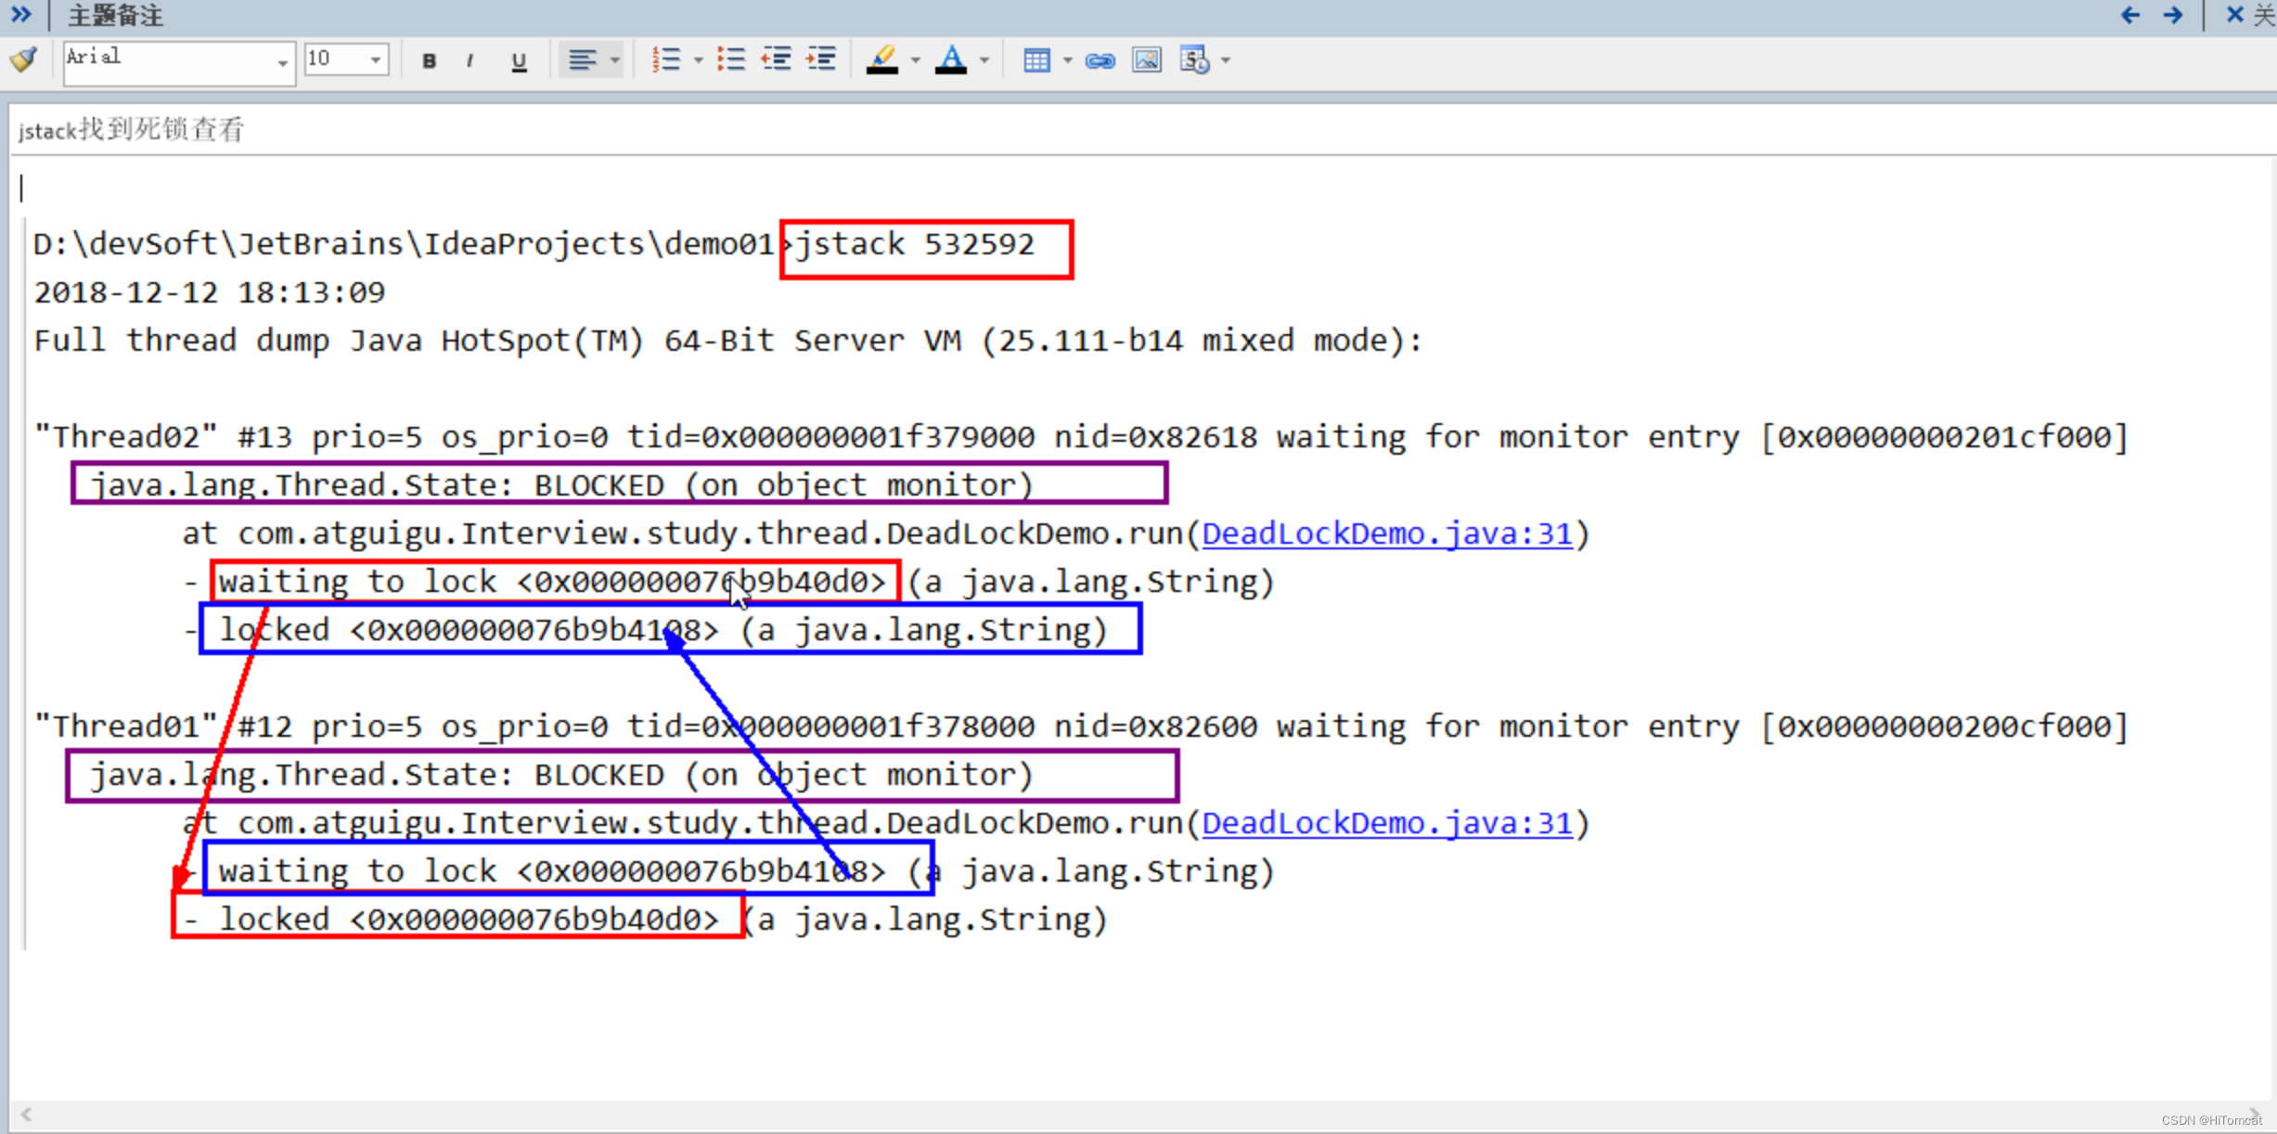
Task: Apply bulleted list formatting
Action: [730, 60]
